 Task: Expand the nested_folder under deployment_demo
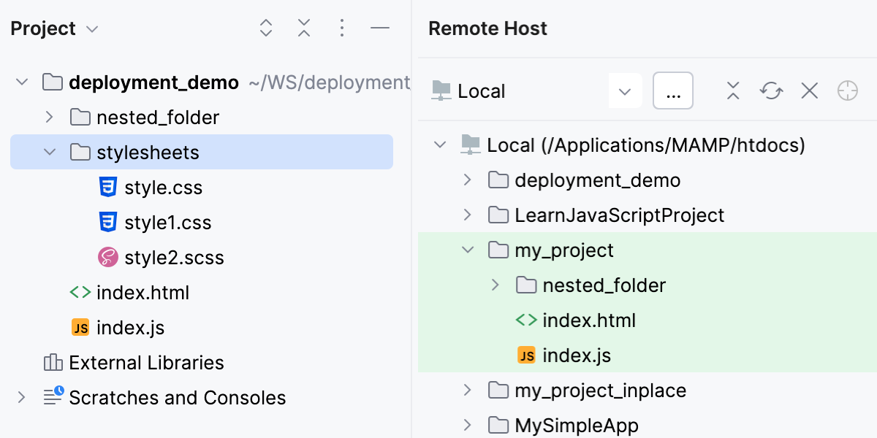click(x=49, y=117)
